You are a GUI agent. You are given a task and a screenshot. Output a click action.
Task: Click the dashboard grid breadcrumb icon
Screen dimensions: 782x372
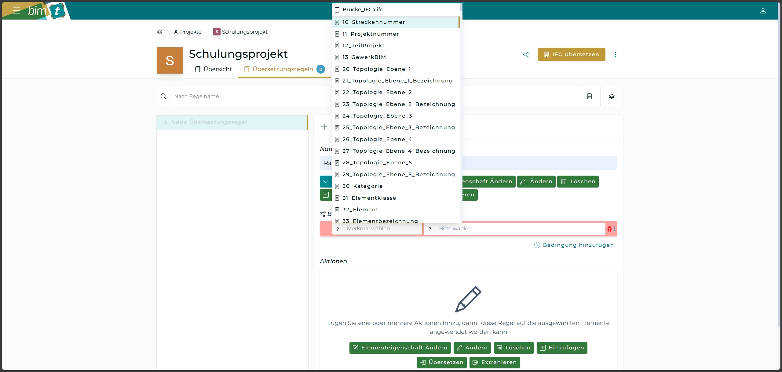point(159,32)
